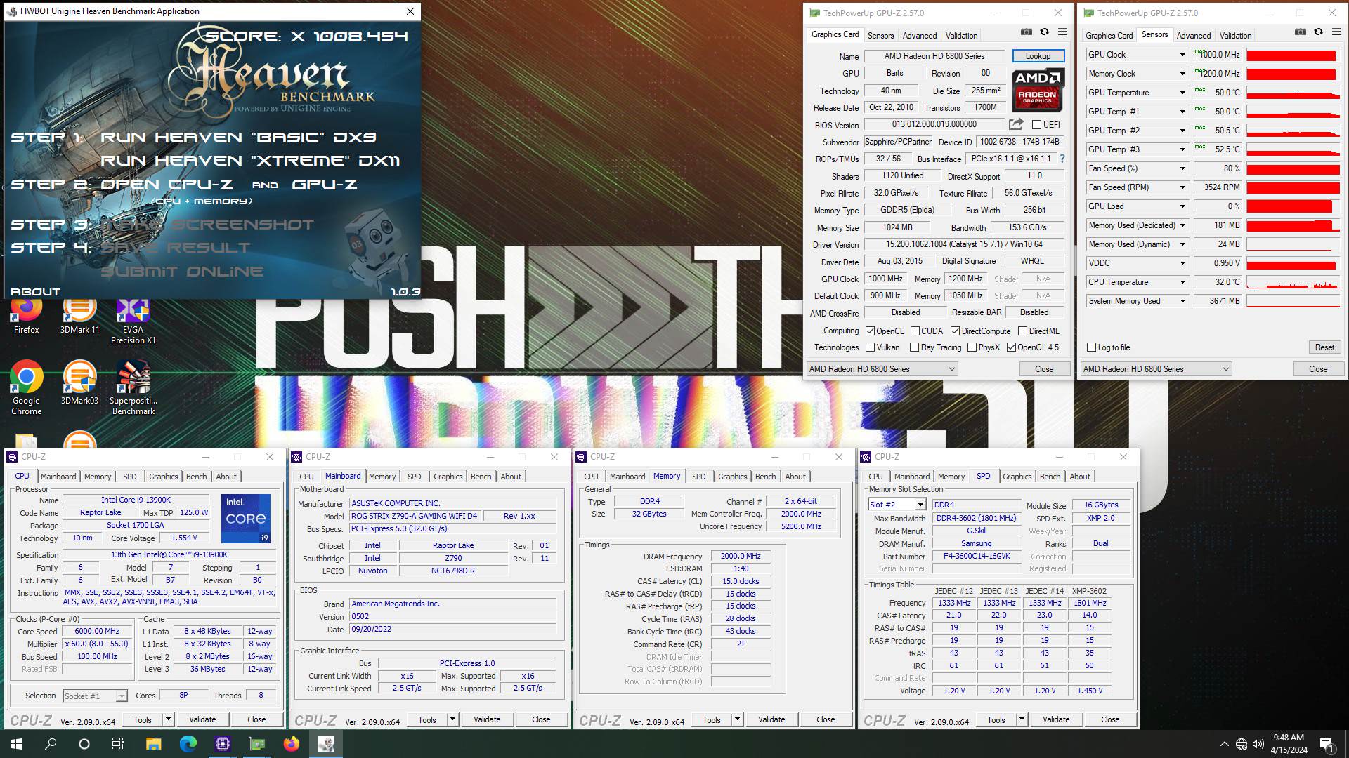1349x758 pixels.
Task: Click the refresh icon in GPU-Z Sensors window
Action: (1318, 32)
